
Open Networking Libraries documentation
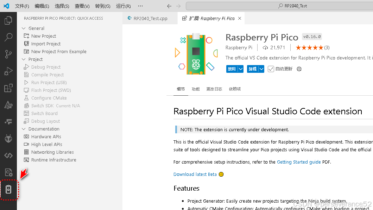click(52, 152)
